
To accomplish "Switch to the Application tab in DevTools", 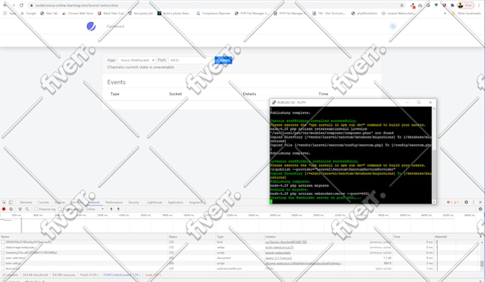I will point(175,202).
